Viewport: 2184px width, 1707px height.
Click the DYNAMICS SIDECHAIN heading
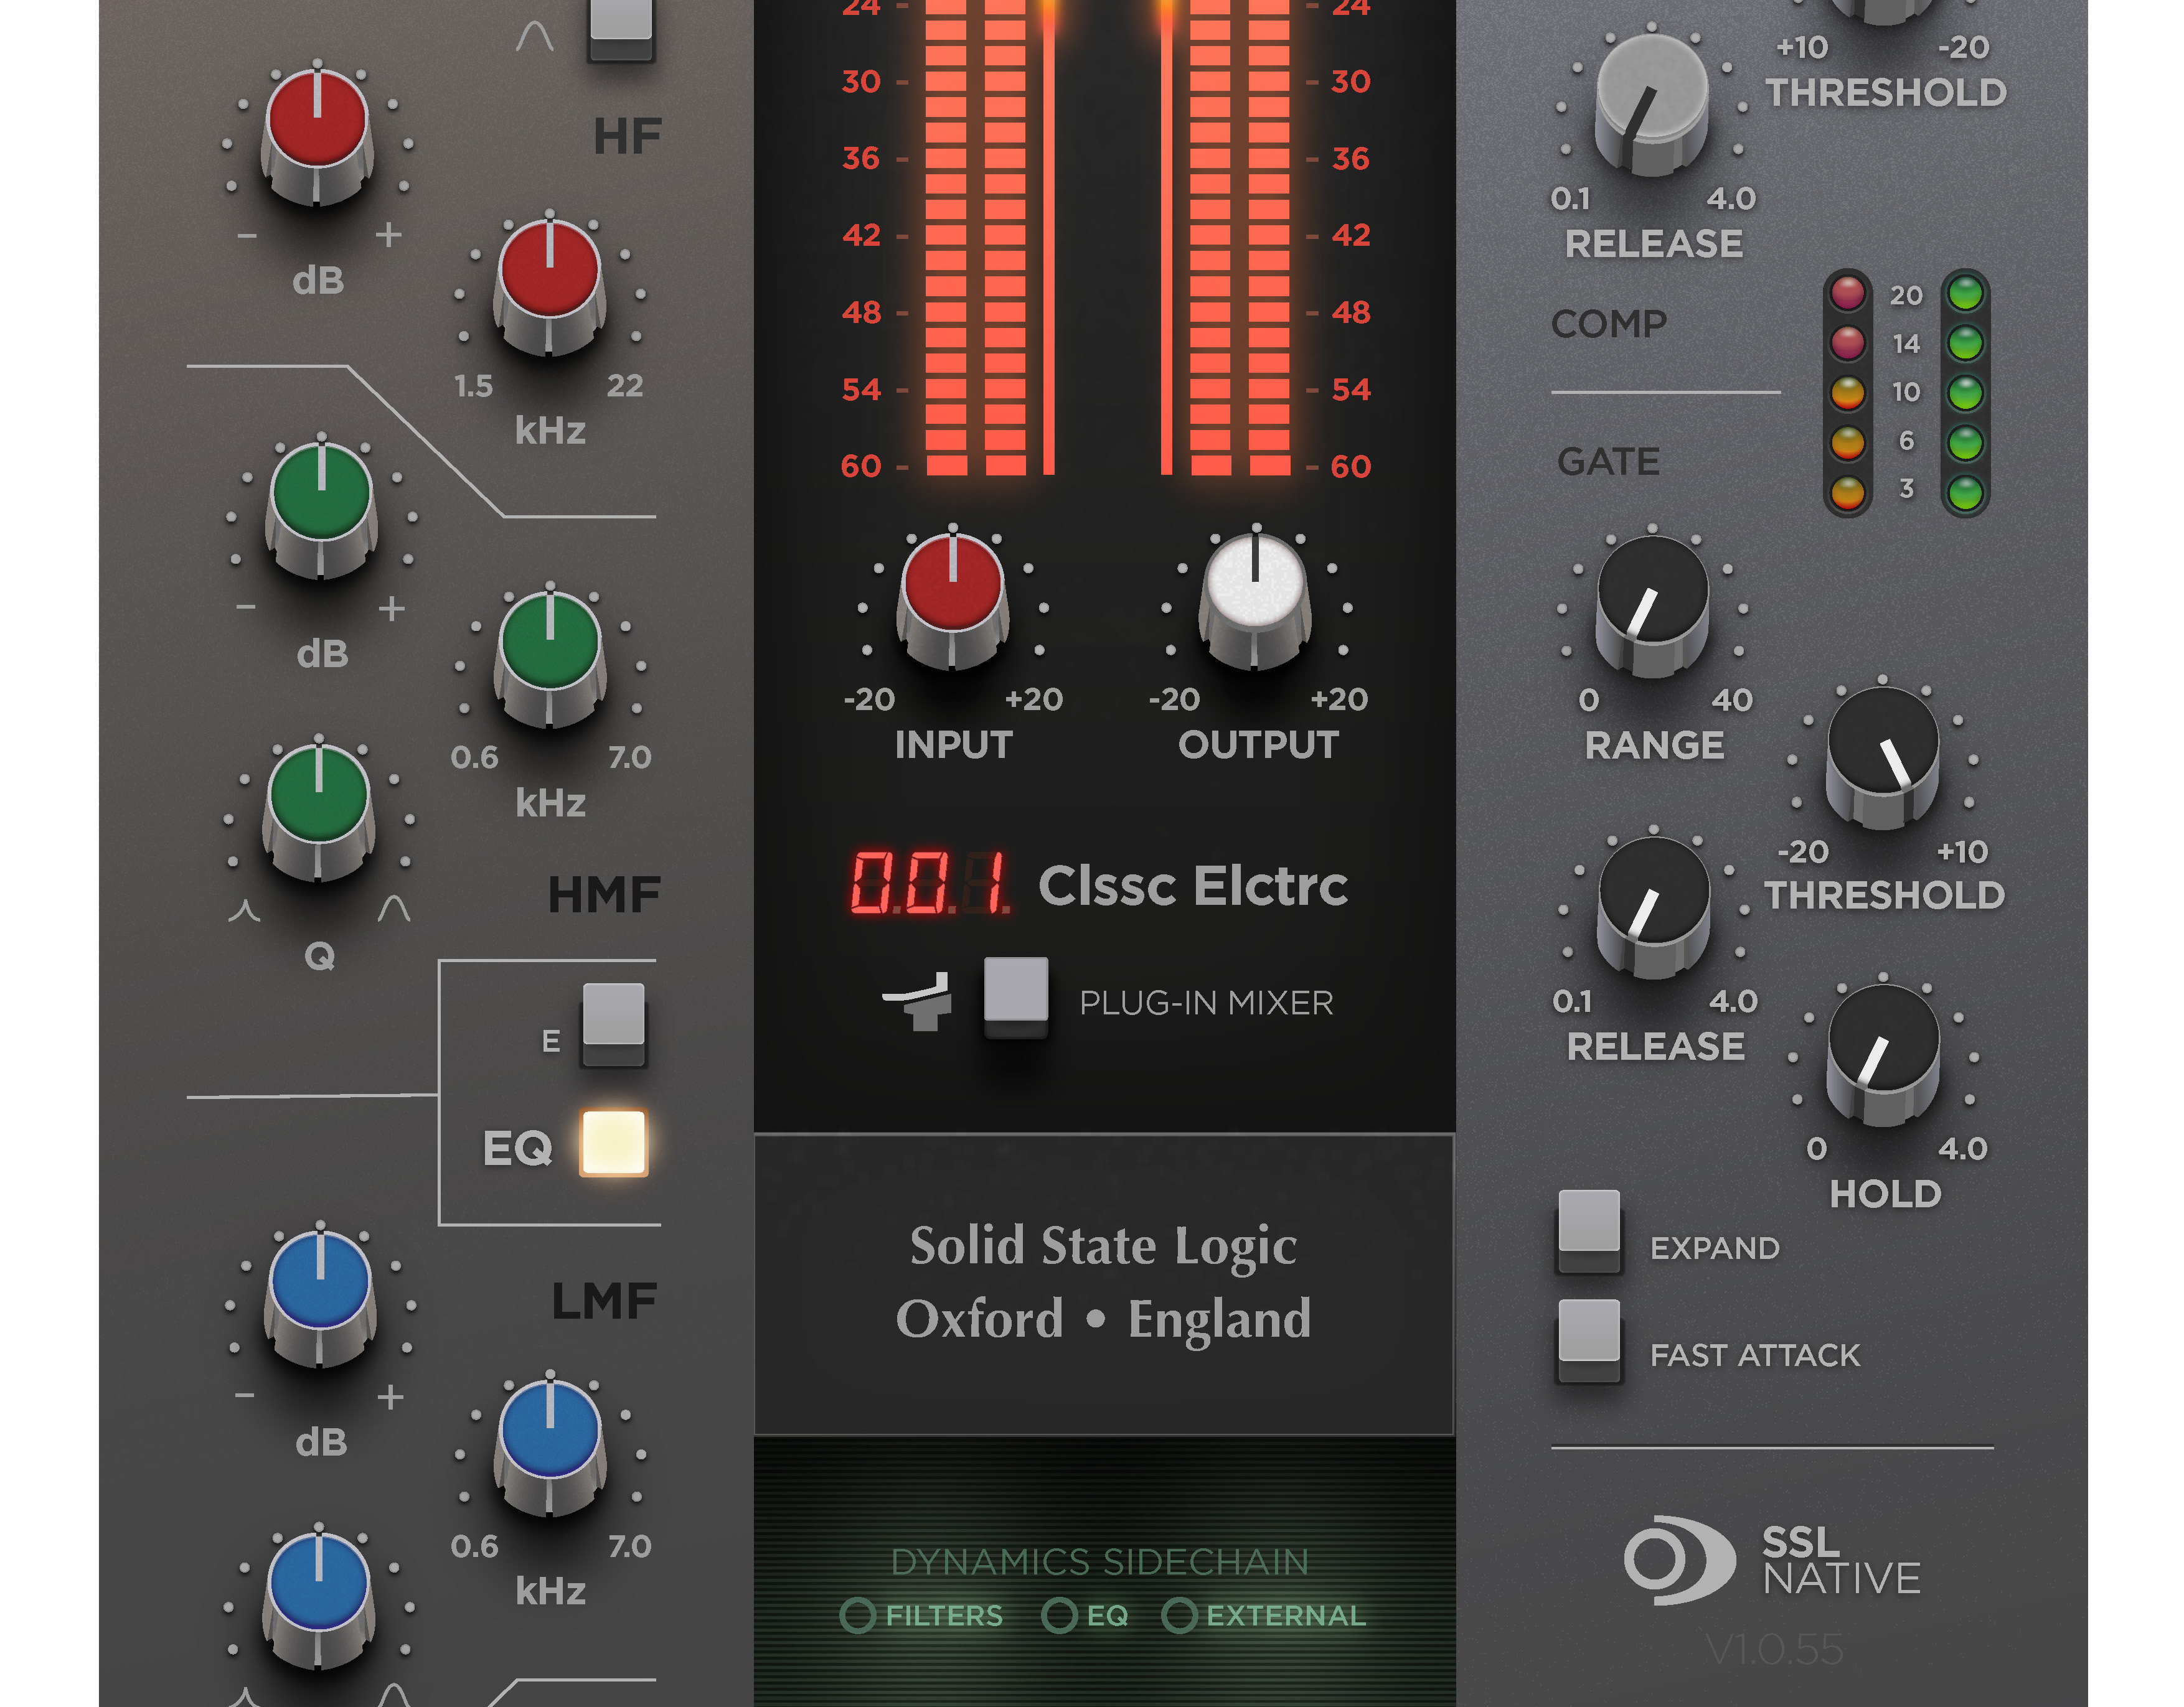point(1100,1562)
